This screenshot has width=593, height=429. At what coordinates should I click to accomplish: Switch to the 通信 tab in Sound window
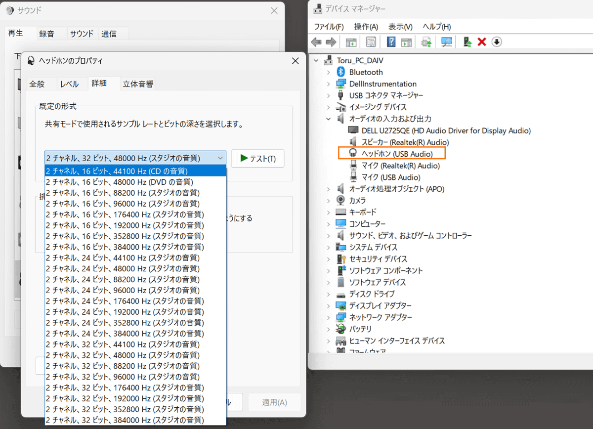[x=109, y=34]
